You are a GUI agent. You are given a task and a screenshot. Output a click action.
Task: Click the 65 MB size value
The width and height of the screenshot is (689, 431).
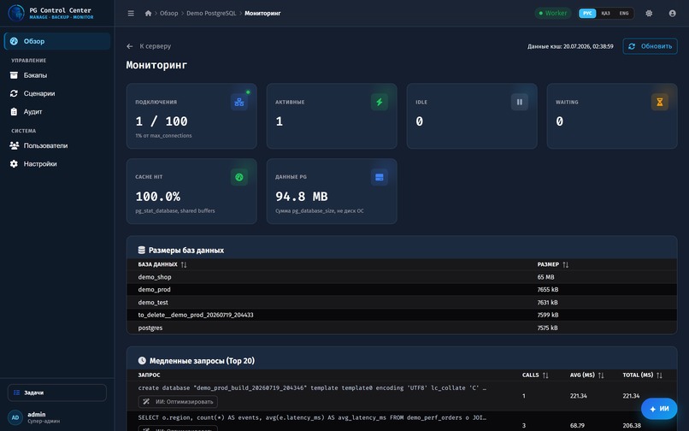coord(545,277)
